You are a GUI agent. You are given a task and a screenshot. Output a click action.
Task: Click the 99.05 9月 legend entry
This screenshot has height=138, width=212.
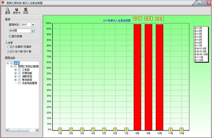(201, 52)
